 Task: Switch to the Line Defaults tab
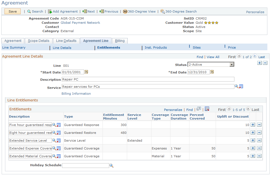(66, 41)
